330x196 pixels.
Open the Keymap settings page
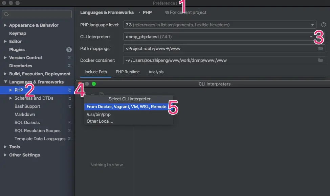(x=18, y=33)
